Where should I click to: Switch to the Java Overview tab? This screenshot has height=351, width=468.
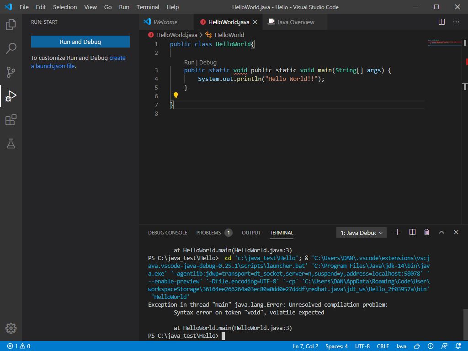[x=295, y=22]
